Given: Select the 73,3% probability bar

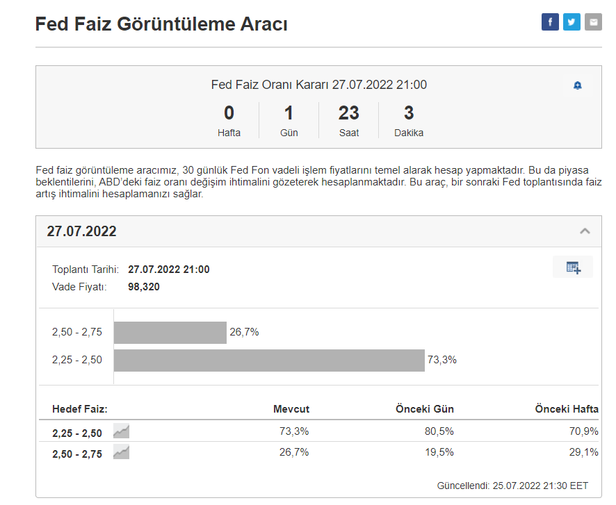Looking at the screenshot, I should click(269, 361).
